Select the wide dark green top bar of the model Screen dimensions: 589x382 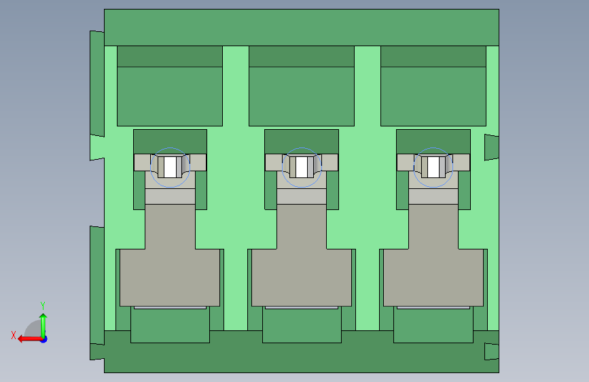click(302, 27)
